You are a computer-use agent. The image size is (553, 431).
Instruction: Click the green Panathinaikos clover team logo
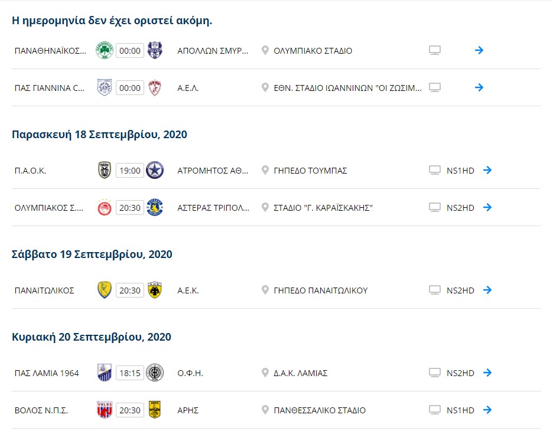coord(105,50)
